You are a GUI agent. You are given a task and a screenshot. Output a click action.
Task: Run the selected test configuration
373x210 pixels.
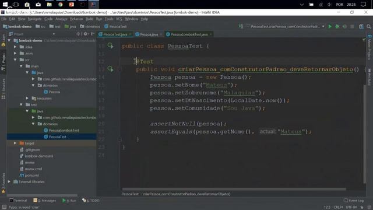coord(330,26)
